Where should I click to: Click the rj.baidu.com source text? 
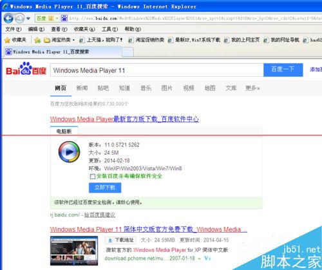pyautogui.click(x=65, y=215)
